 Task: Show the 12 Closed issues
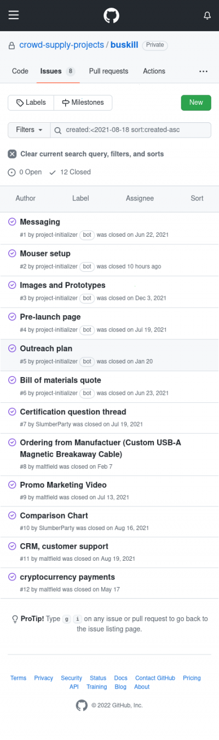point(70,172)
